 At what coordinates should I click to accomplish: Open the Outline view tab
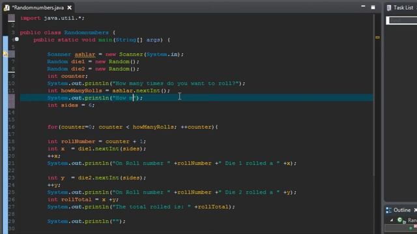click(x=402, y=210)
